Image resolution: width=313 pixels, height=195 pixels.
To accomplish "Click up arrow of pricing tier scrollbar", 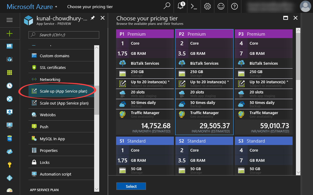I will [x=298, y=31].
